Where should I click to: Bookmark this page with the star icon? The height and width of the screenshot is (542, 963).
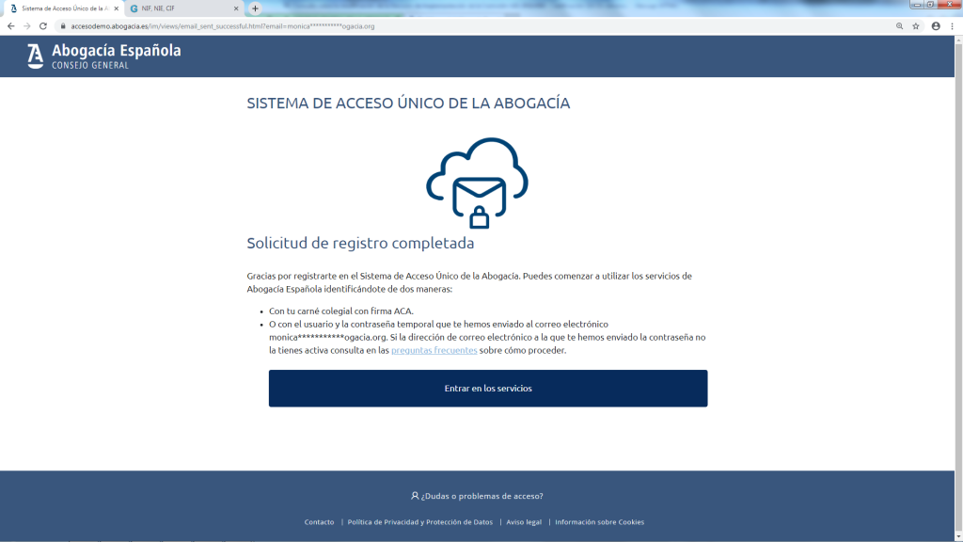pos(915,26)
